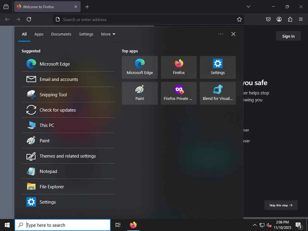
Task: Open the Action Center notifications
Action: [299, 225]
